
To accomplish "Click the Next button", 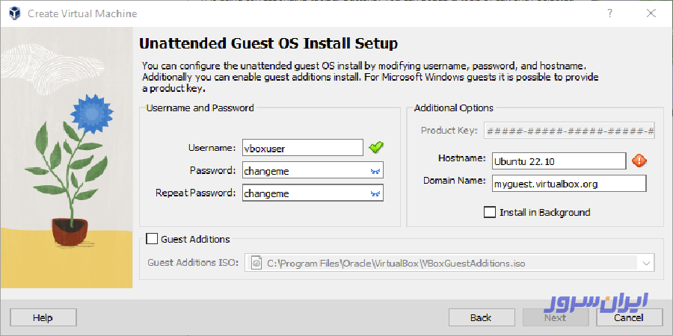I will pyautogui.click(x=555, y=317).
